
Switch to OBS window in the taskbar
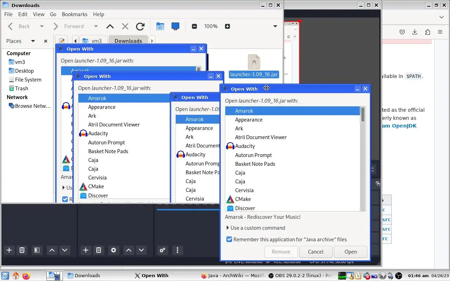click(300, 276)
